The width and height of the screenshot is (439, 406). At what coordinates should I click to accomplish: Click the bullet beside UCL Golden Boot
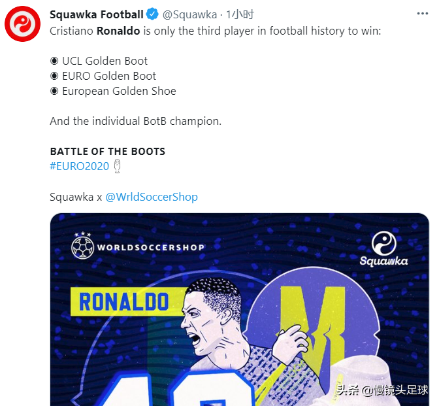(x=54, y=61)
